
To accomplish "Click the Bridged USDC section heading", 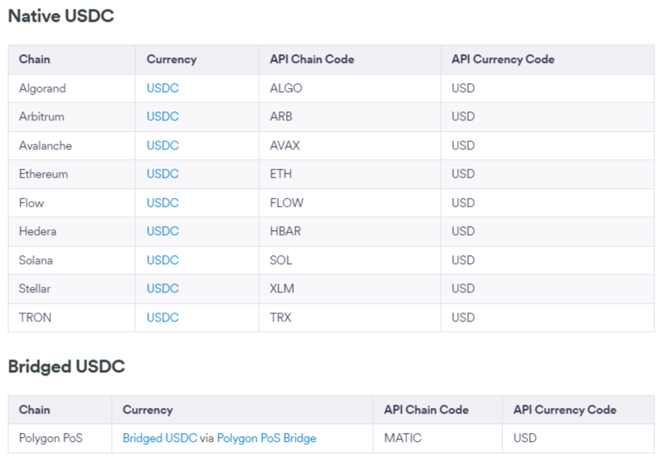I will tap(66, 367).
